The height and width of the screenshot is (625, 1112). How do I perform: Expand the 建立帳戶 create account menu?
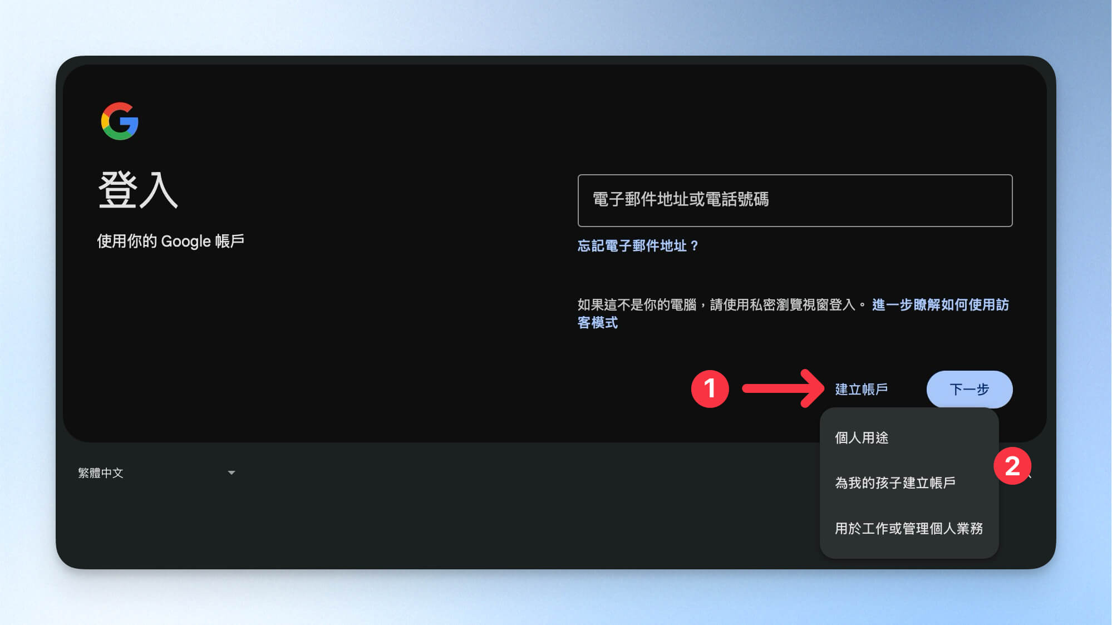coord(861,389)
